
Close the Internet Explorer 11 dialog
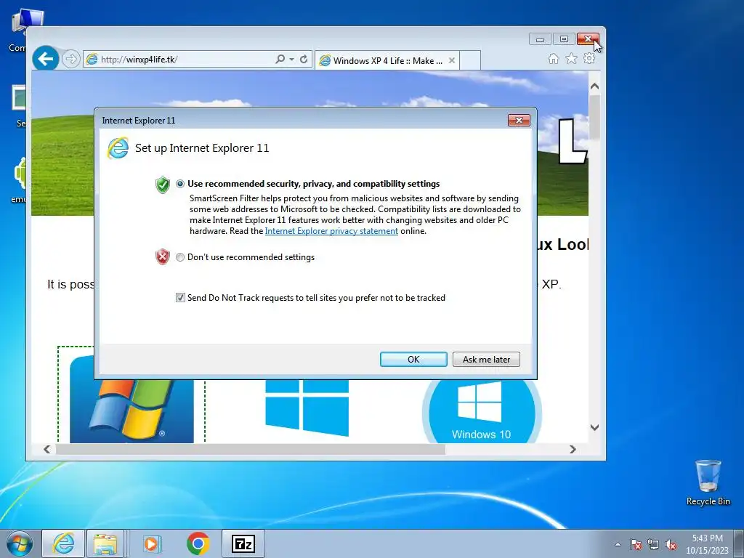519,120
